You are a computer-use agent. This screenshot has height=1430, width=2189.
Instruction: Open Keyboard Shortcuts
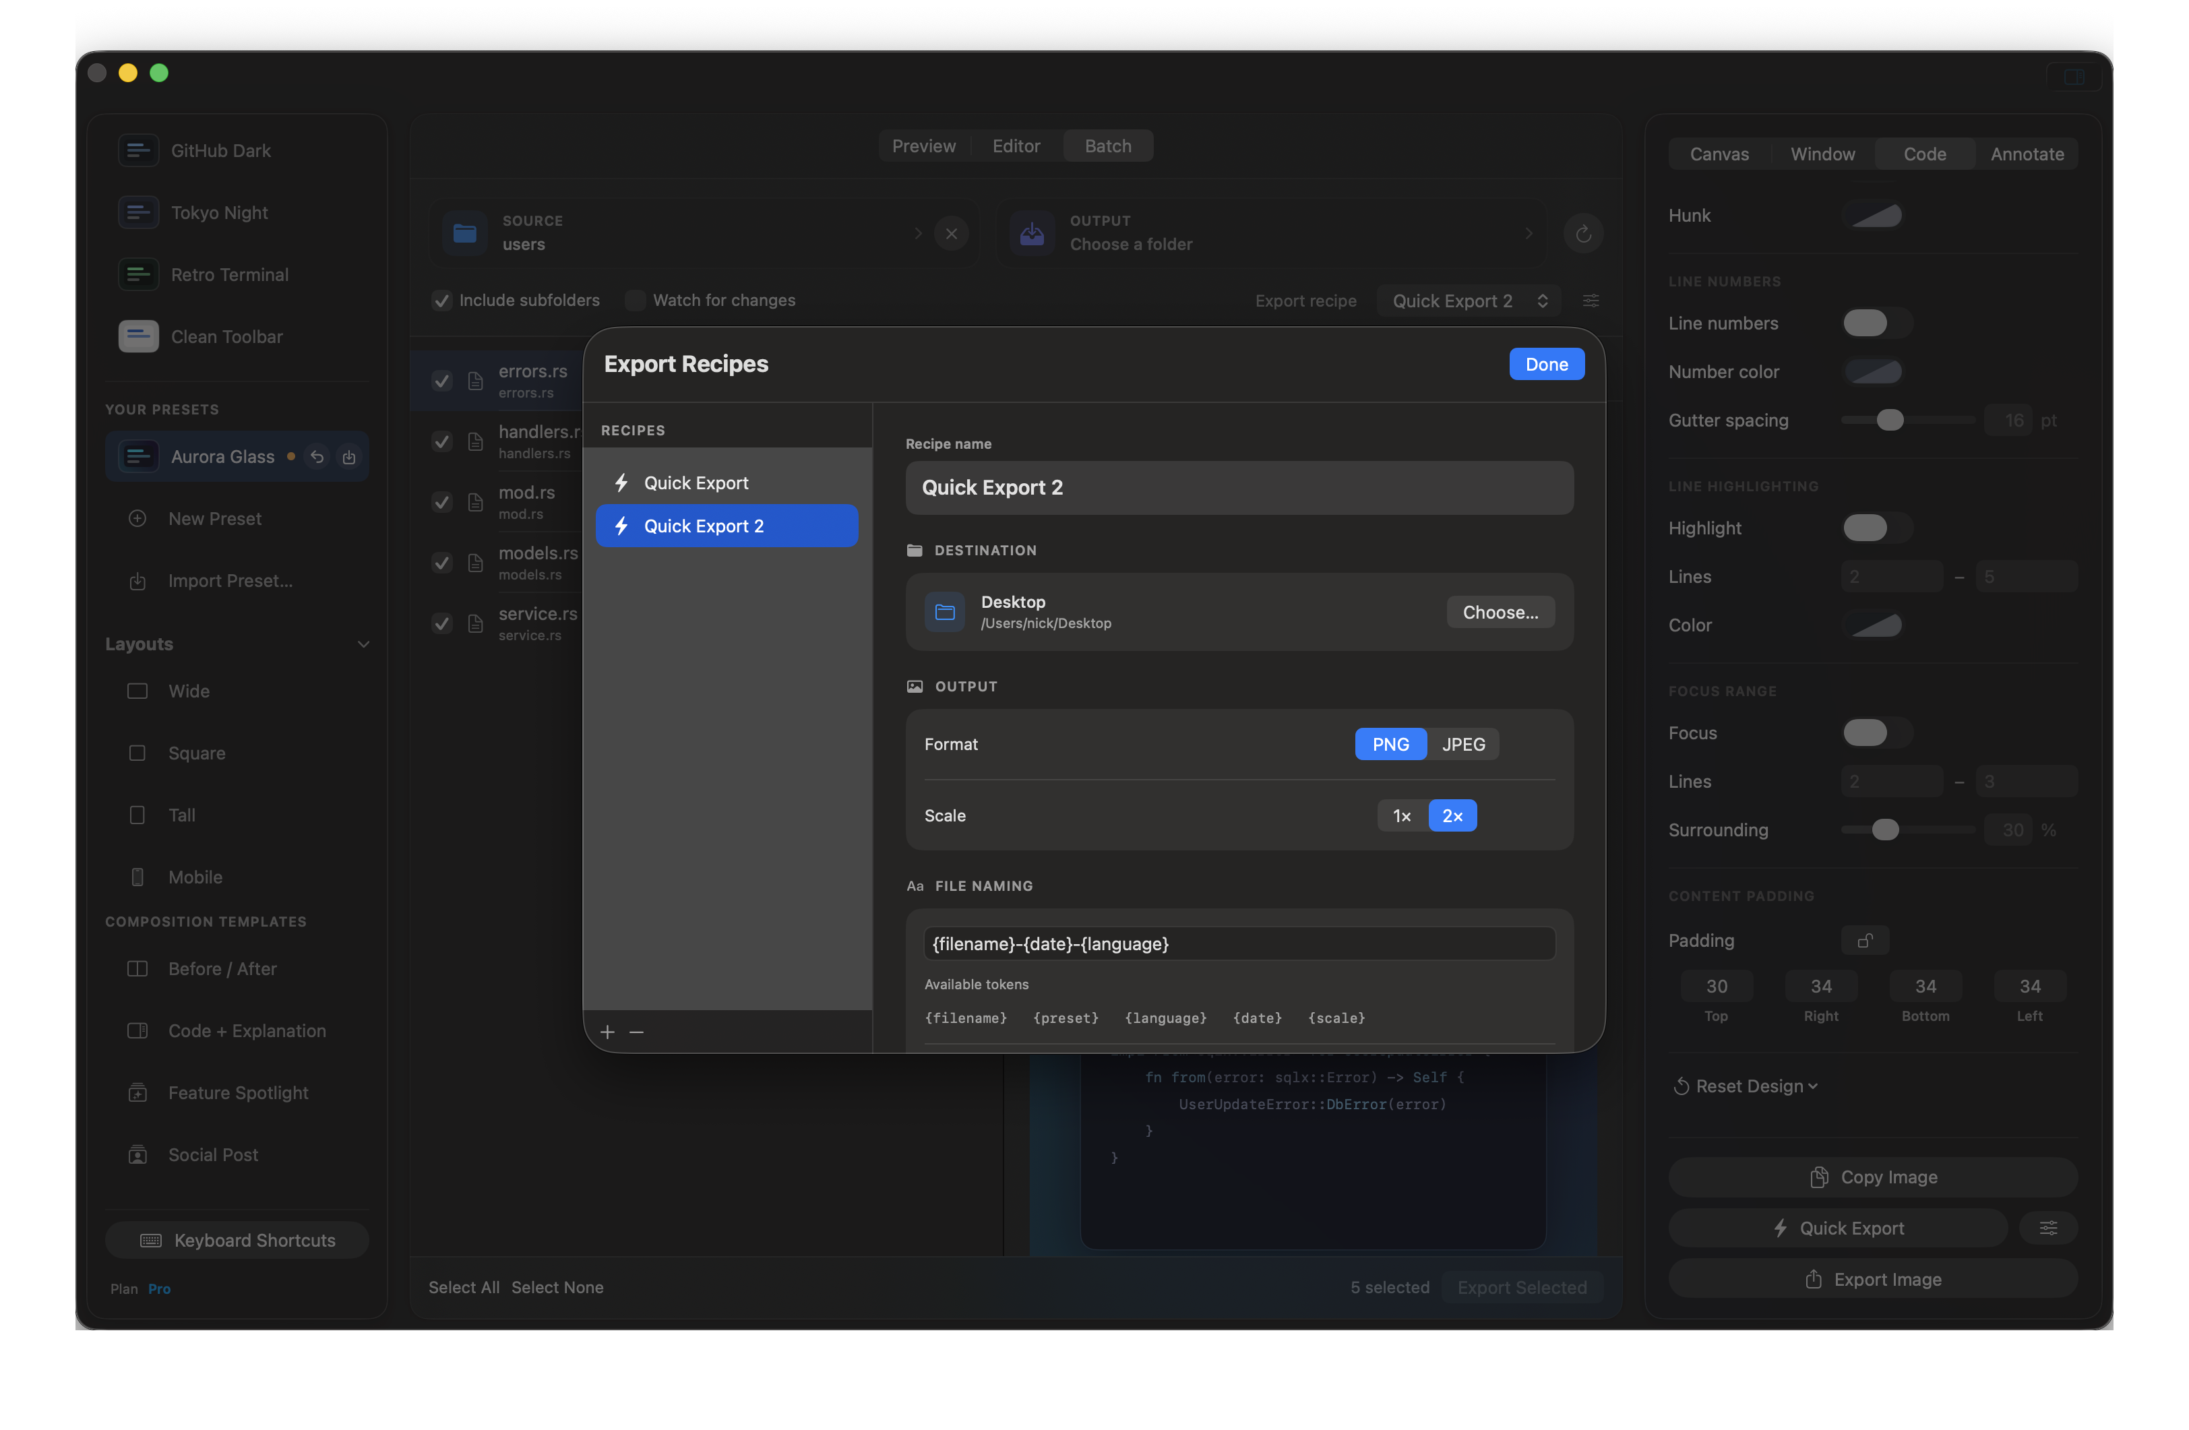coord(237,1241)
